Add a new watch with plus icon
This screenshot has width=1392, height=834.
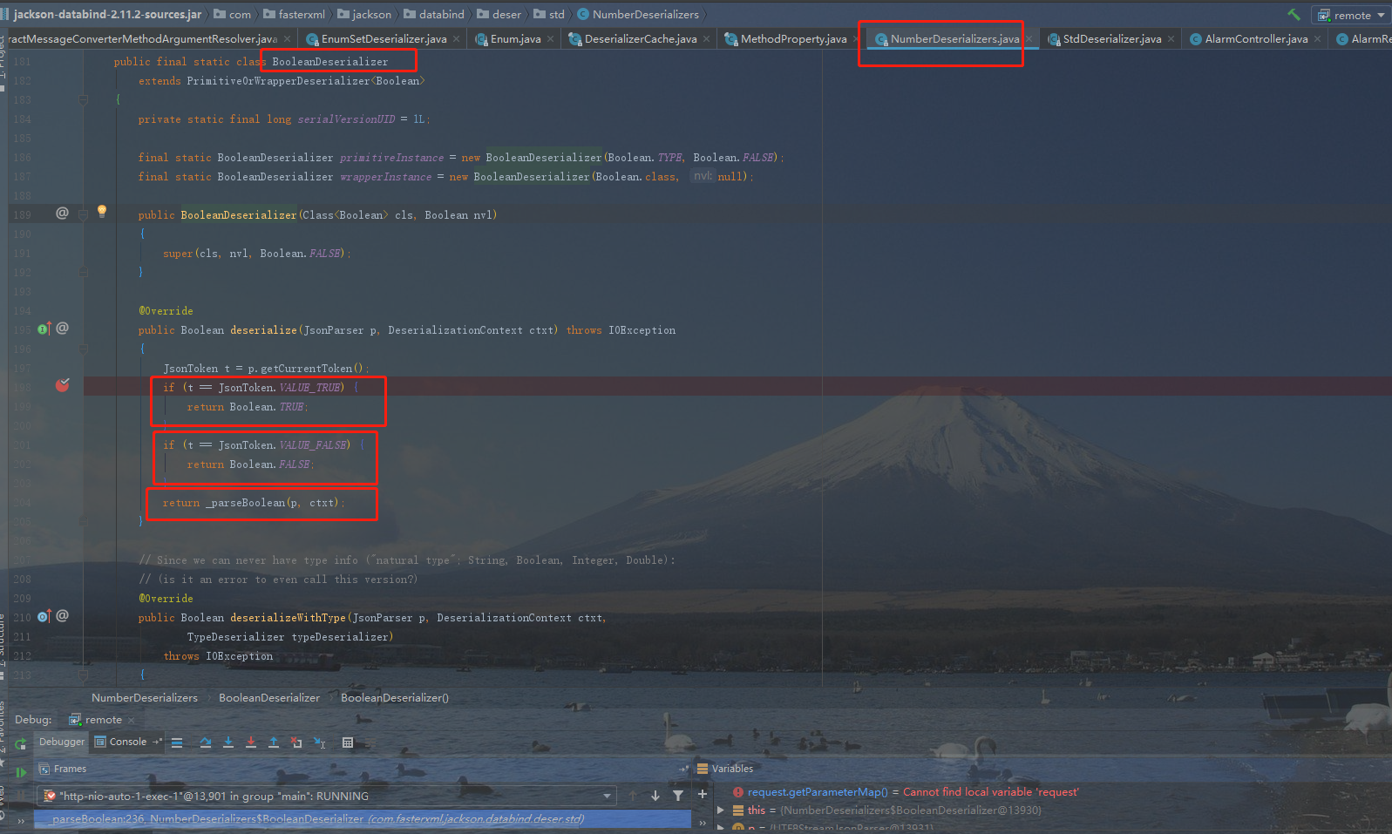click(703, 794)
